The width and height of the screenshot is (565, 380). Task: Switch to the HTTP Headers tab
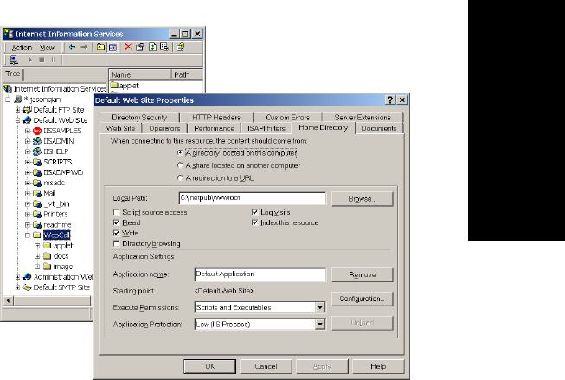tap(216, 118)
